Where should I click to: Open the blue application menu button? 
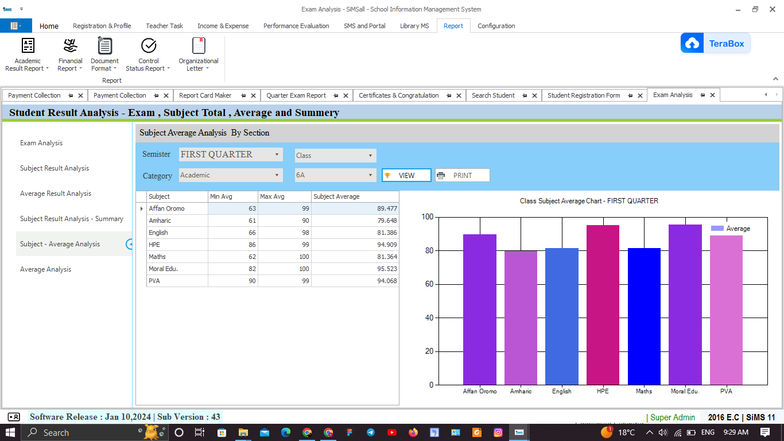tap(16, 26)
